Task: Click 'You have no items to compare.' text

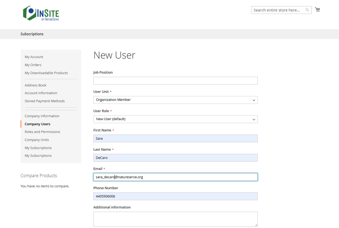Action: [x=45, y=186]
